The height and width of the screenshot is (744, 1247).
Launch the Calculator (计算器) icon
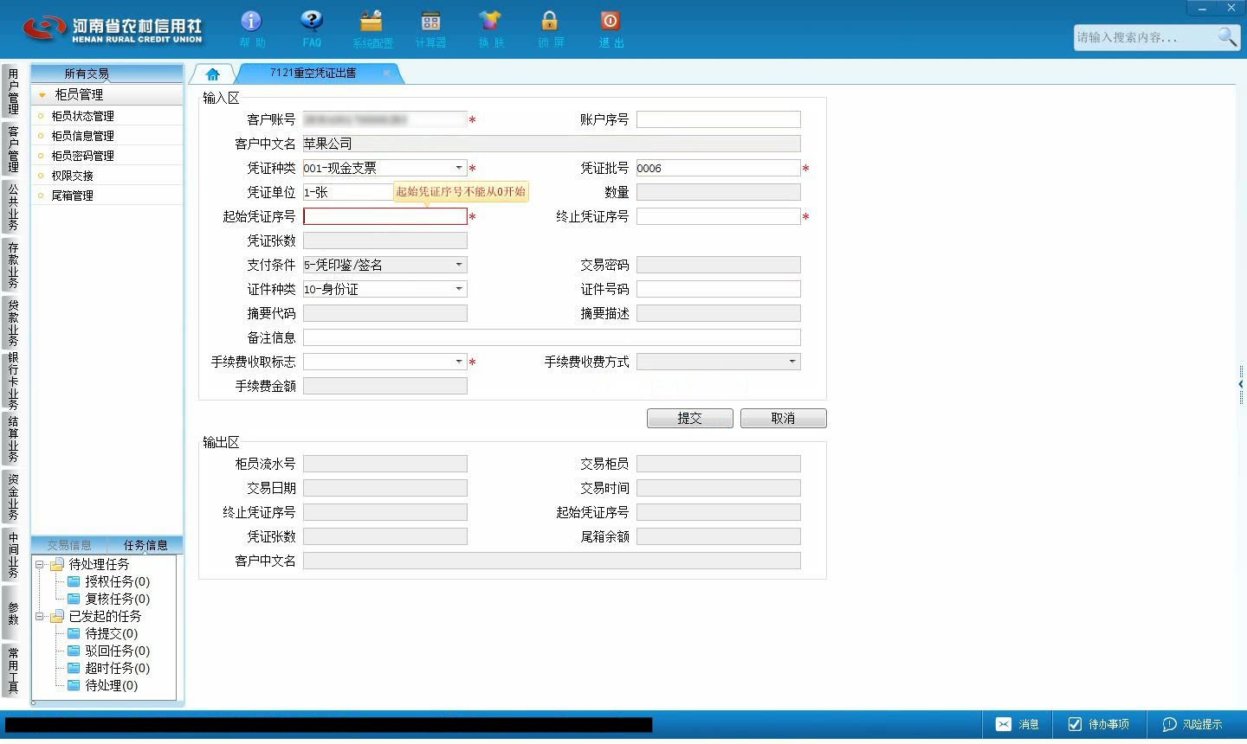tap(430, 29)
